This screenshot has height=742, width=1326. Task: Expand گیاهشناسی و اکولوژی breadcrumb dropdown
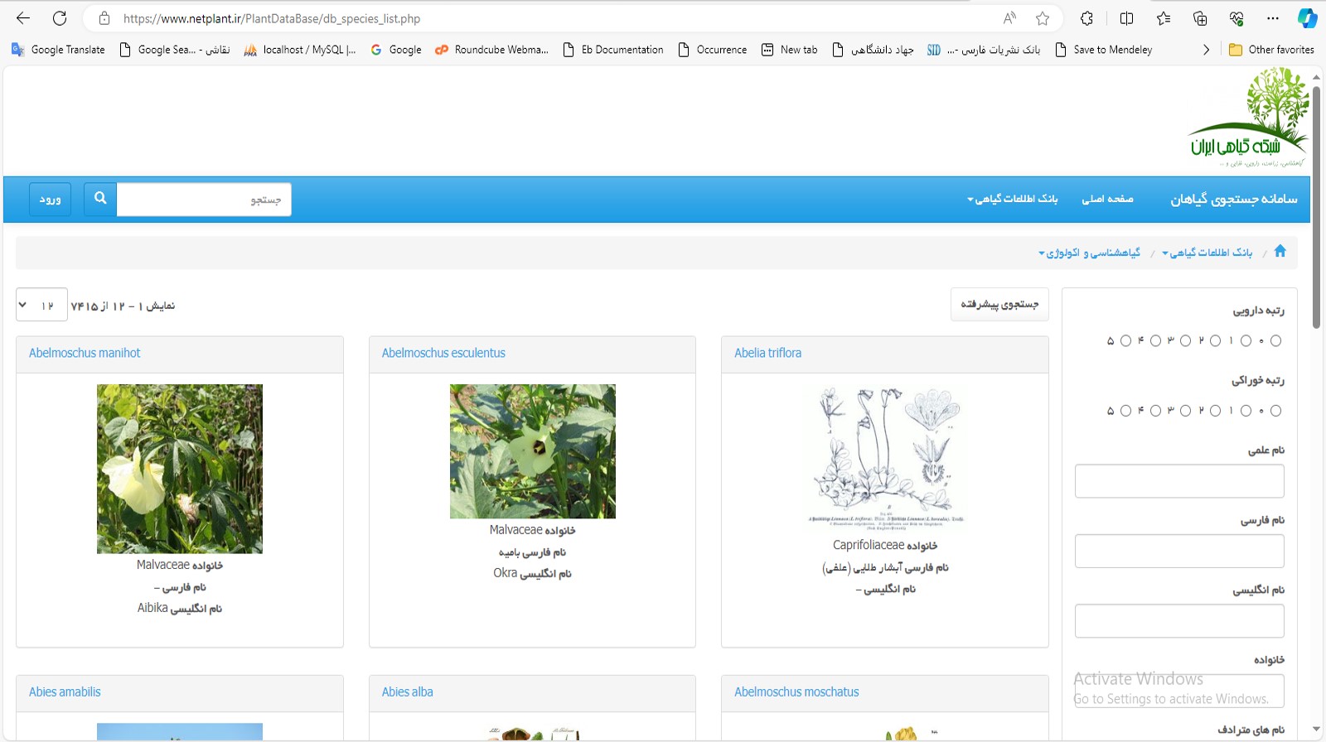click(x=1089, y=253)
